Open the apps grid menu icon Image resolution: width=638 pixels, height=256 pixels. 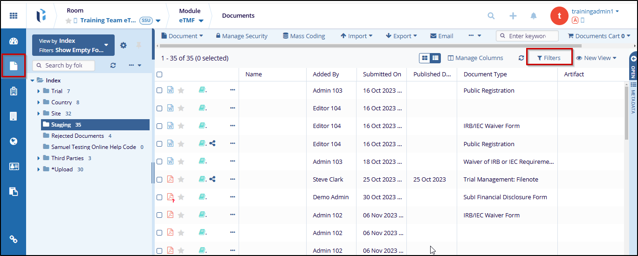click(x=13, y=16)
